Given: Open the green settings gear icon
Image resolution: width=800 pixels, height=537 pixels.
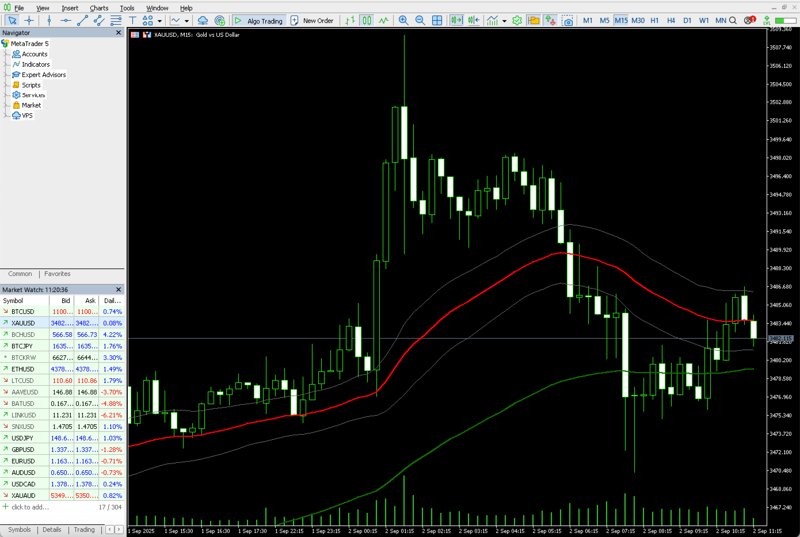Looking at the screenshot, I should [x=517, y=20].
